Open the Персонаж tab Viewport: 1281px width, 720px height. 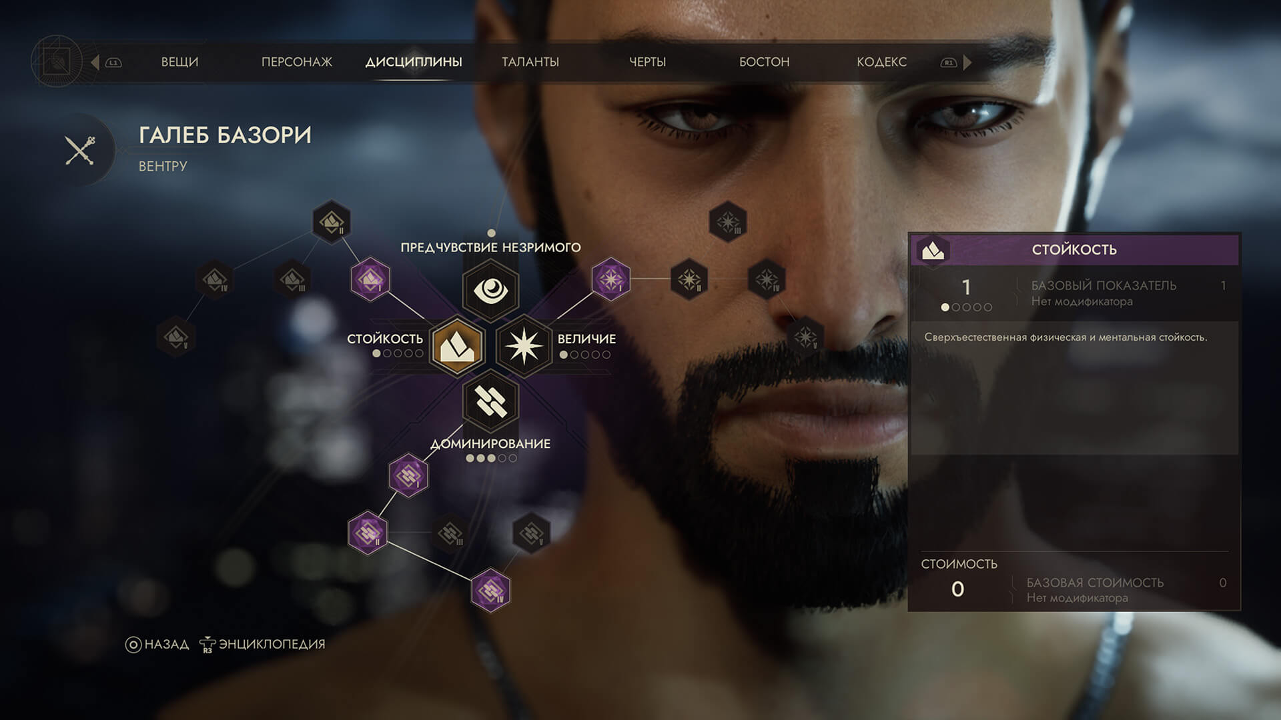(x=297, y=62)
